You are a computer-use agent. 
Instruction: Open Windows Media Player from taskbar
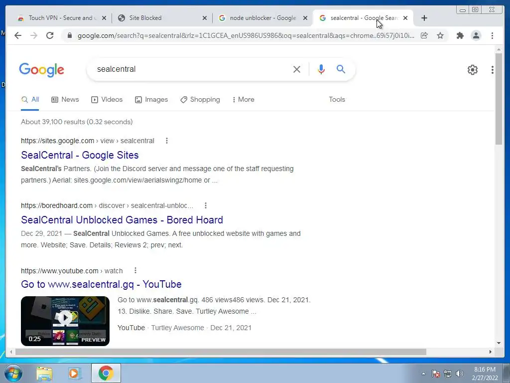74,374
